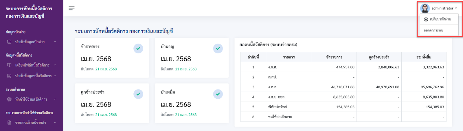Choose ออกจากระบบ to log out
This screenshot has width=463, height=131.
(x=439, y=30)
